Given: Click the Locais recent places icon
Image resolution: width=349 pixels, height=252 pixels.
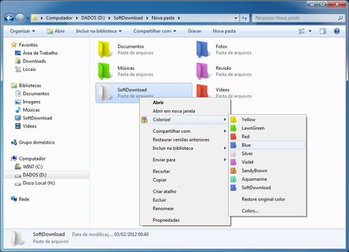Looking at the screenshot, I should pos(18,69).
